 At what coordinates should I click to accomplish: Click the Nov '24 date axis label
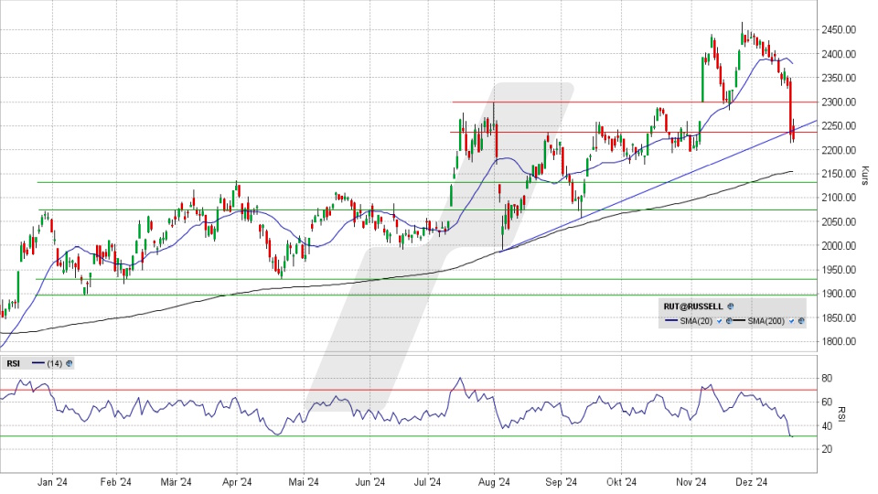[691, 482]
